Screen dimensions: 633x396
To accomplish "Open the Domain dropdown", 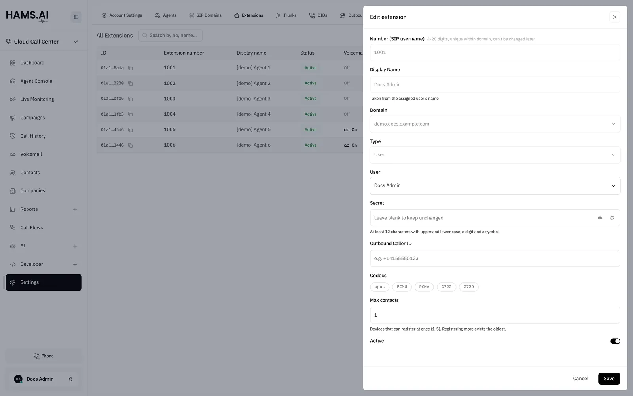I will coord(495,124).
